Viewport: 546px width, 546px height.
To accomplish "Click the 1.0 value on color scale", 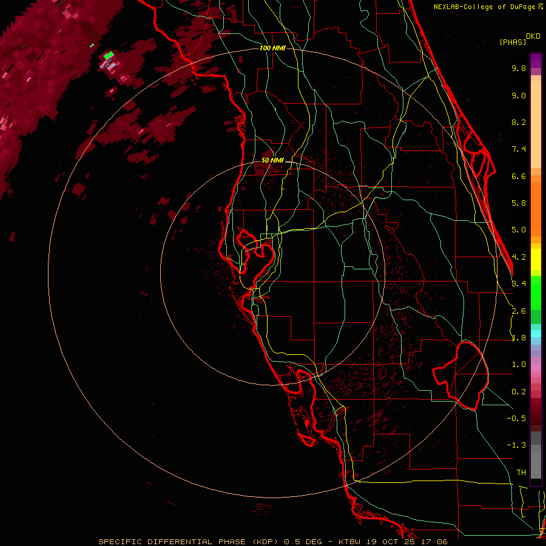I will tap(519, 365).
